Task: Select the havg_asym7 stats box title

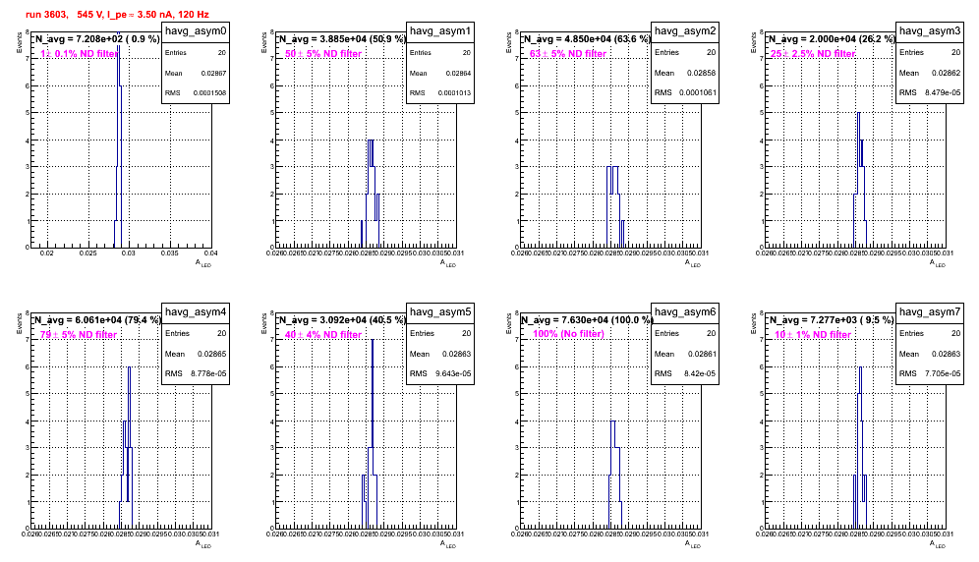Action: (x=930, y=312)
